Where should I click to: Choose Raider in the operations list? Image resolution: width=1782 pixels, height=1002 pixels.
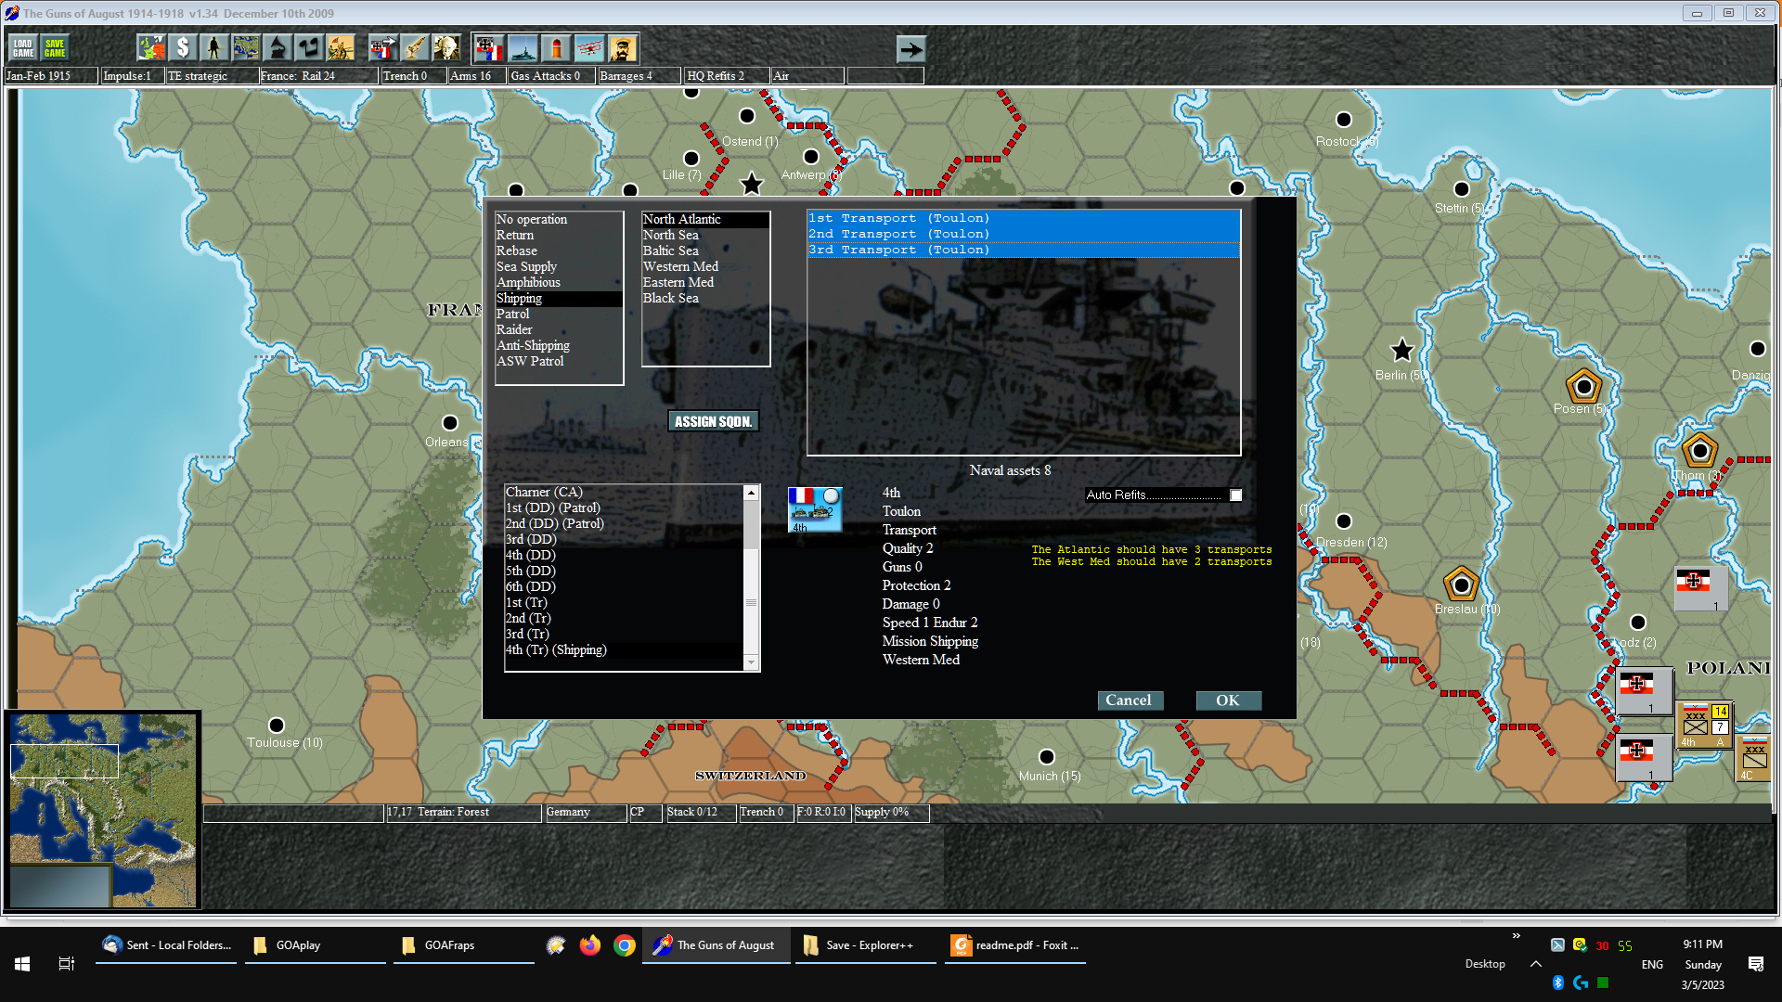click(559, 330)
